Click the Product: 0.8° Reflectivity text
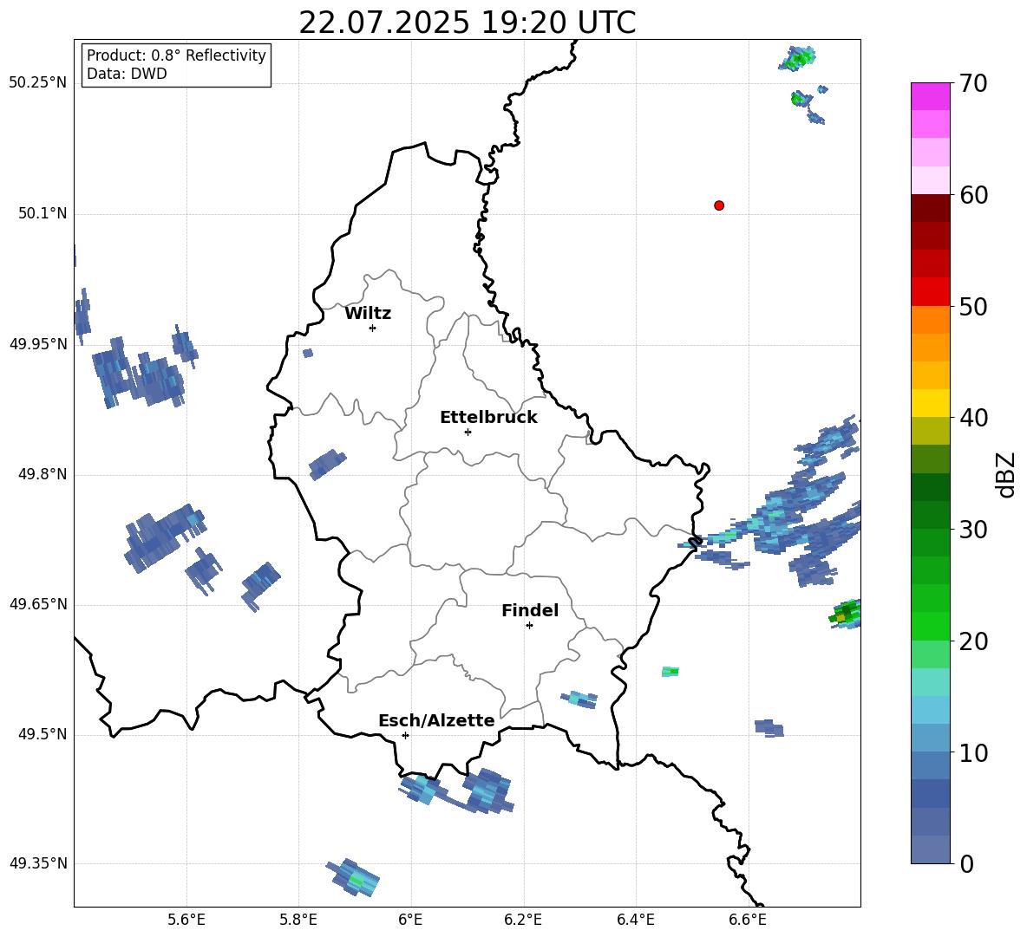Image resolution: width=1027 pixels, height=937 pixels. [x=176, y=55]
